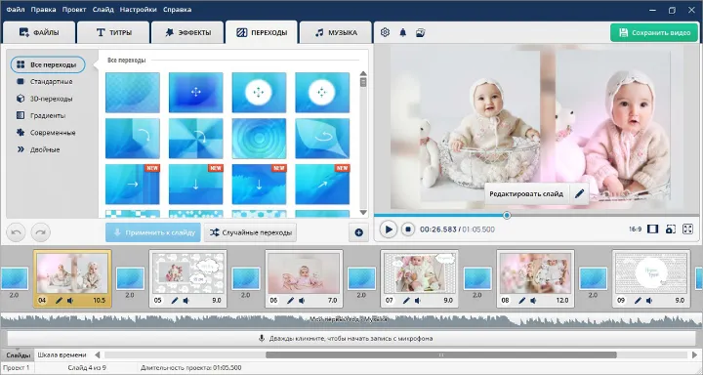Click the sound icon on slide 08

pyautogui.click(x=533, y=300)
